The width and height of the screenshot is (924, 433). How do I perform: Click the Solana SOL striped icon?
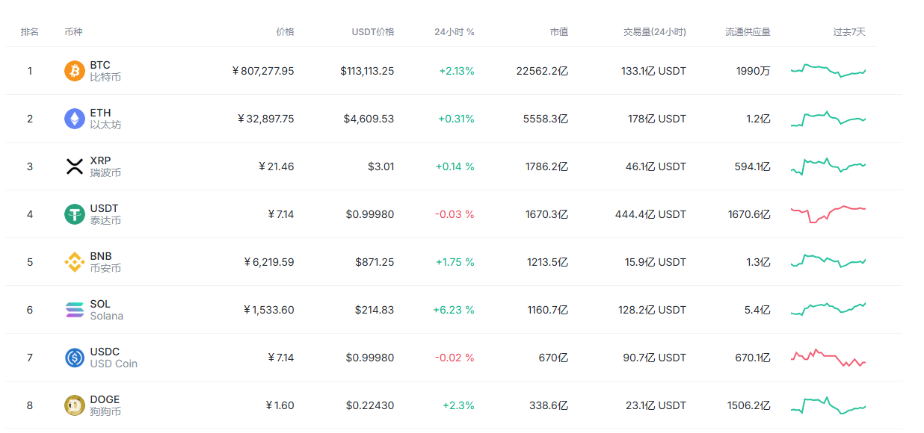pos(75,310)
